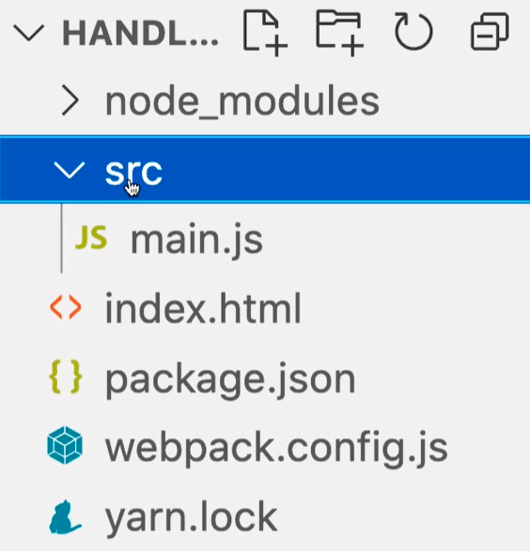Screen dimensions: 530x551
Task: Click the New File icon
Action: pos(265,34)
